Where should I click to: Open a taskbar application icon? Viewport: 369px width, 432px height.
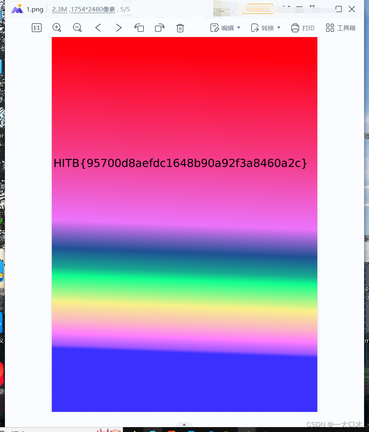(x=152, y=430)
